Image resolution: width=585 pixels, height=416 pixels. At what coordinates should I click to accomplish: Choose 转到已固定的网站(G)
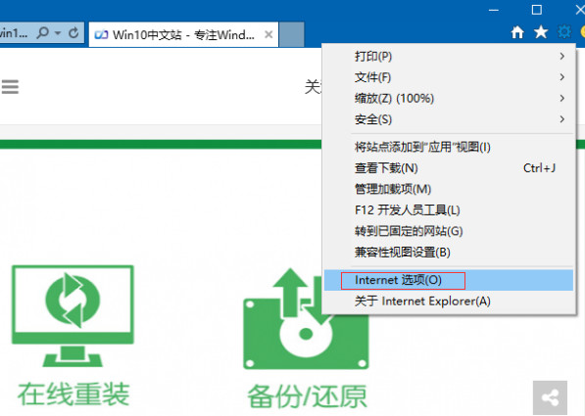pos(449,231)
